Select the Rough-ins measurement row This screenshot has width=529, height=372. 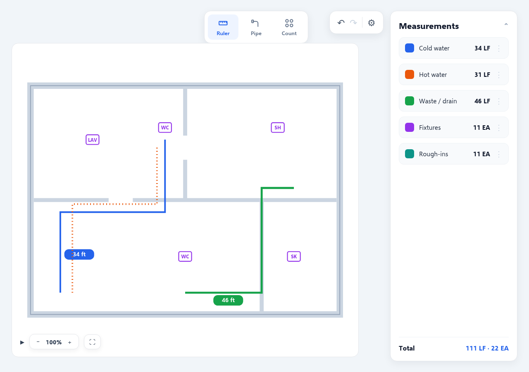[x=454, y=154]
